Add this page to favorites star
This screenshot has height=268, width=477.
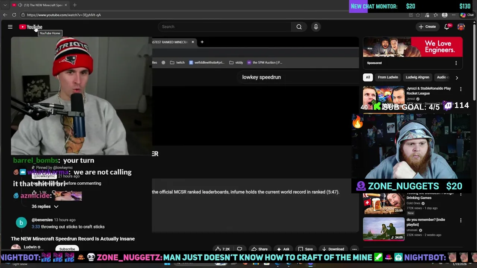[x=418, y=15]
